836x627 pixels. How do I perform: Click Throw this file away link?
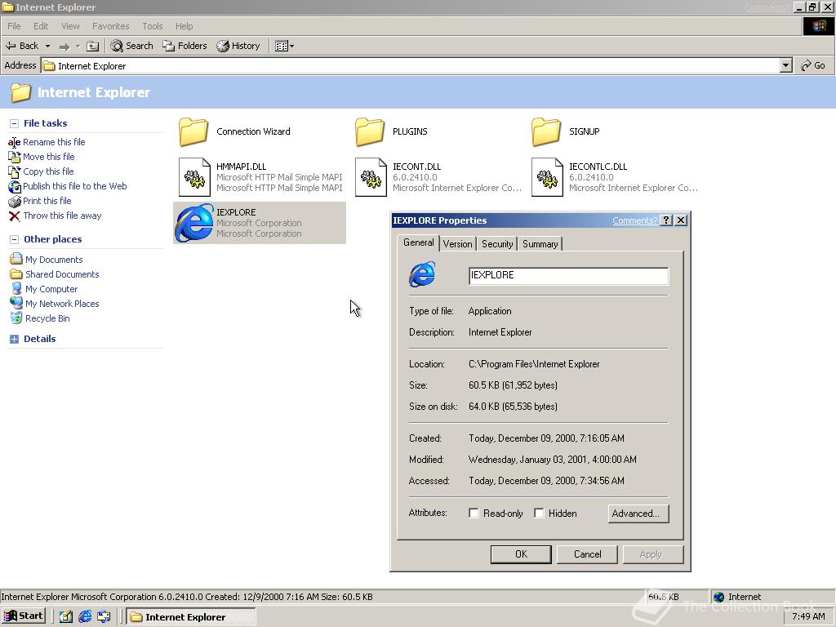62,216
